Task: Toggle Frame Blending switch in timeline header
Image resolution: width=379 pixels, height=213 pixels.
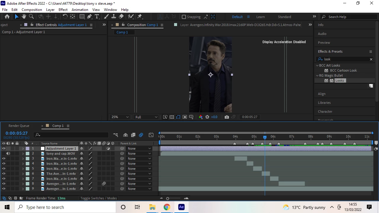Action: pos(133,135)
